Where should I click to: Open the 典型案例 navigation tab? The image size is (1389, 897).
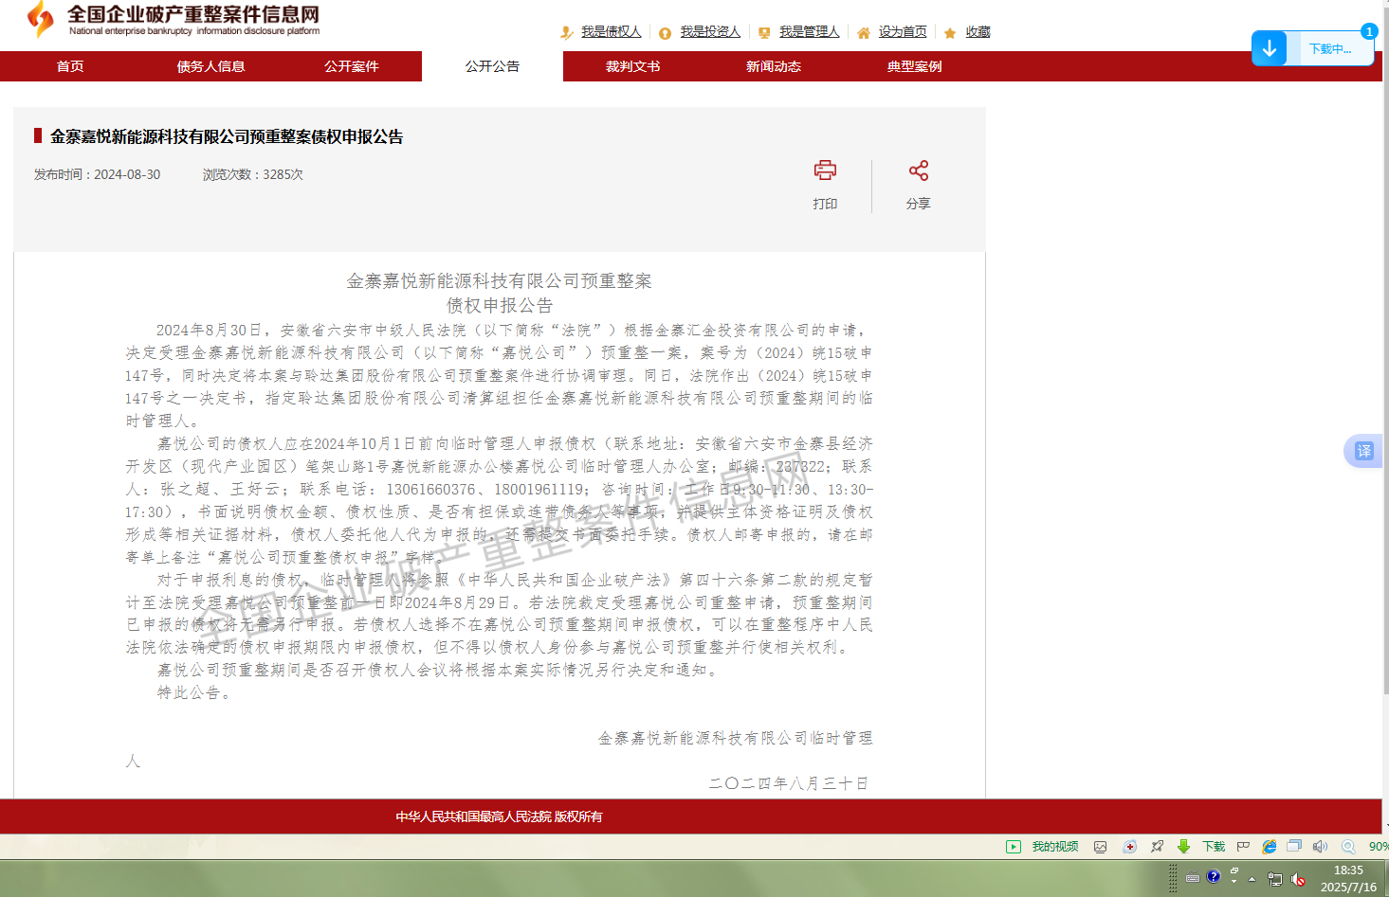tap(915, 66)
